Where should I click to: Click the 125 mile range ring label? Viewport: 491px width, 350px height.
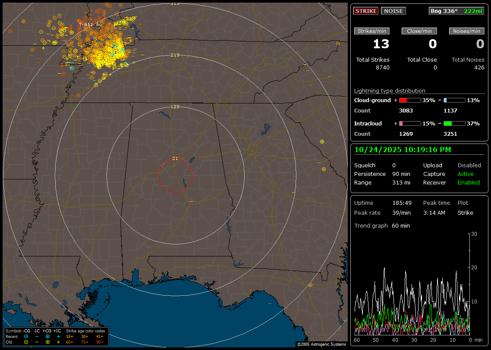click(x=175, y=106)
